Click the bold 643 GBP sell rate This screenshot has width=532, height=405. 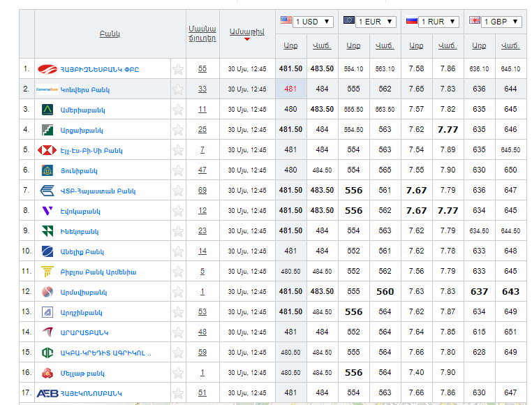pyautogui.click(x=510, y=292)
